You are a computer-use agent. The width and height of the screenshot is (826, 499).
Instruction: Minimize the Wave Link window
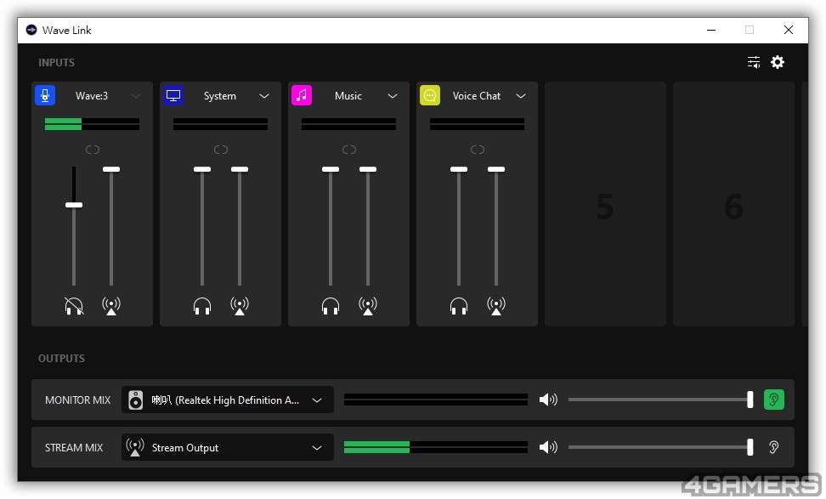pyautogui.click(x=711, y=30)
